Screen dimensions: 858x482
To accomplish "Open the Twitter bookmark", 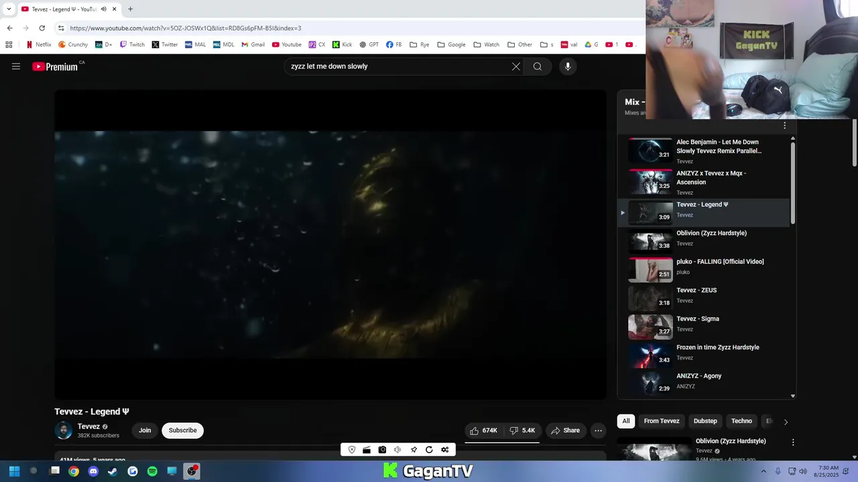I will [165, 45].
